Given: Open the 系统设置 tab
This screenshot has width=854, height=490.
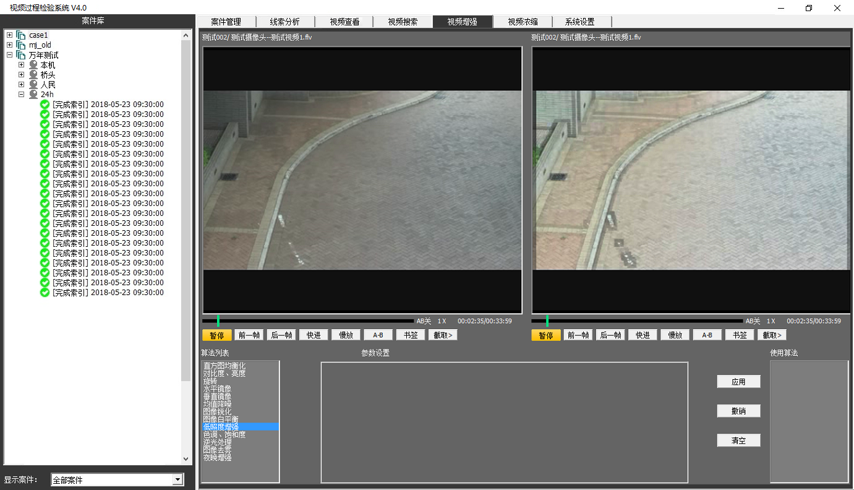Looking at the screenshot, I should [x=579, y=22].
